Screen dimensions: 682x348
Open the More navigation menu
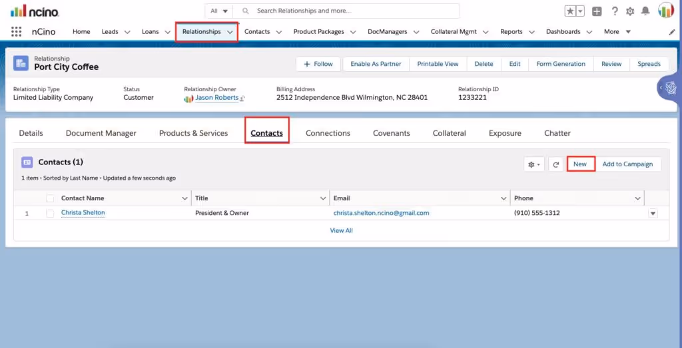(617, 32)
